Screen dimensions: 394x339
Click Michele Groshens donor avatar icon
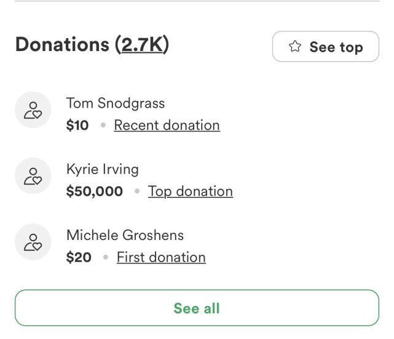coord(33,242)
